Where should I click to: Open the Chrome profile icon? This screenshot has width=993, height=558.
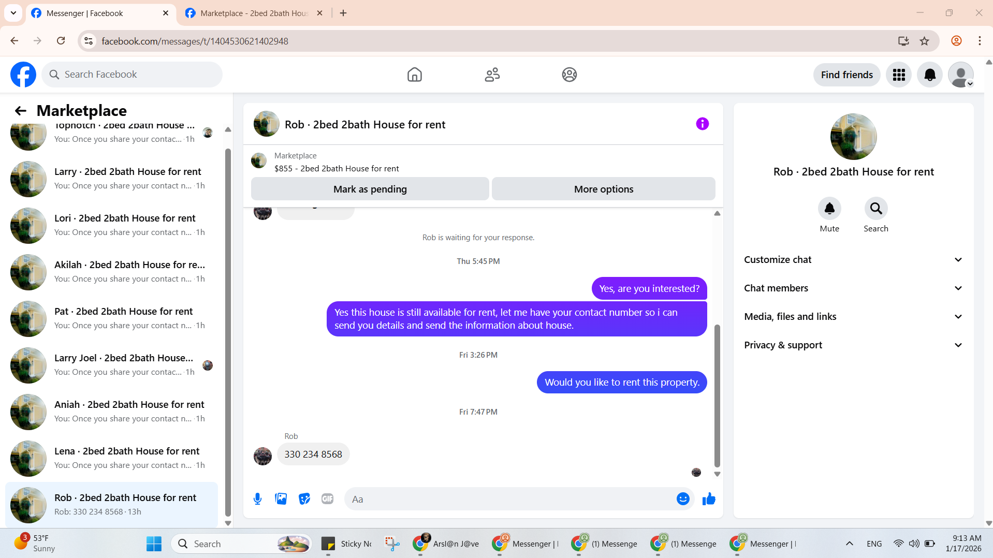956,41
